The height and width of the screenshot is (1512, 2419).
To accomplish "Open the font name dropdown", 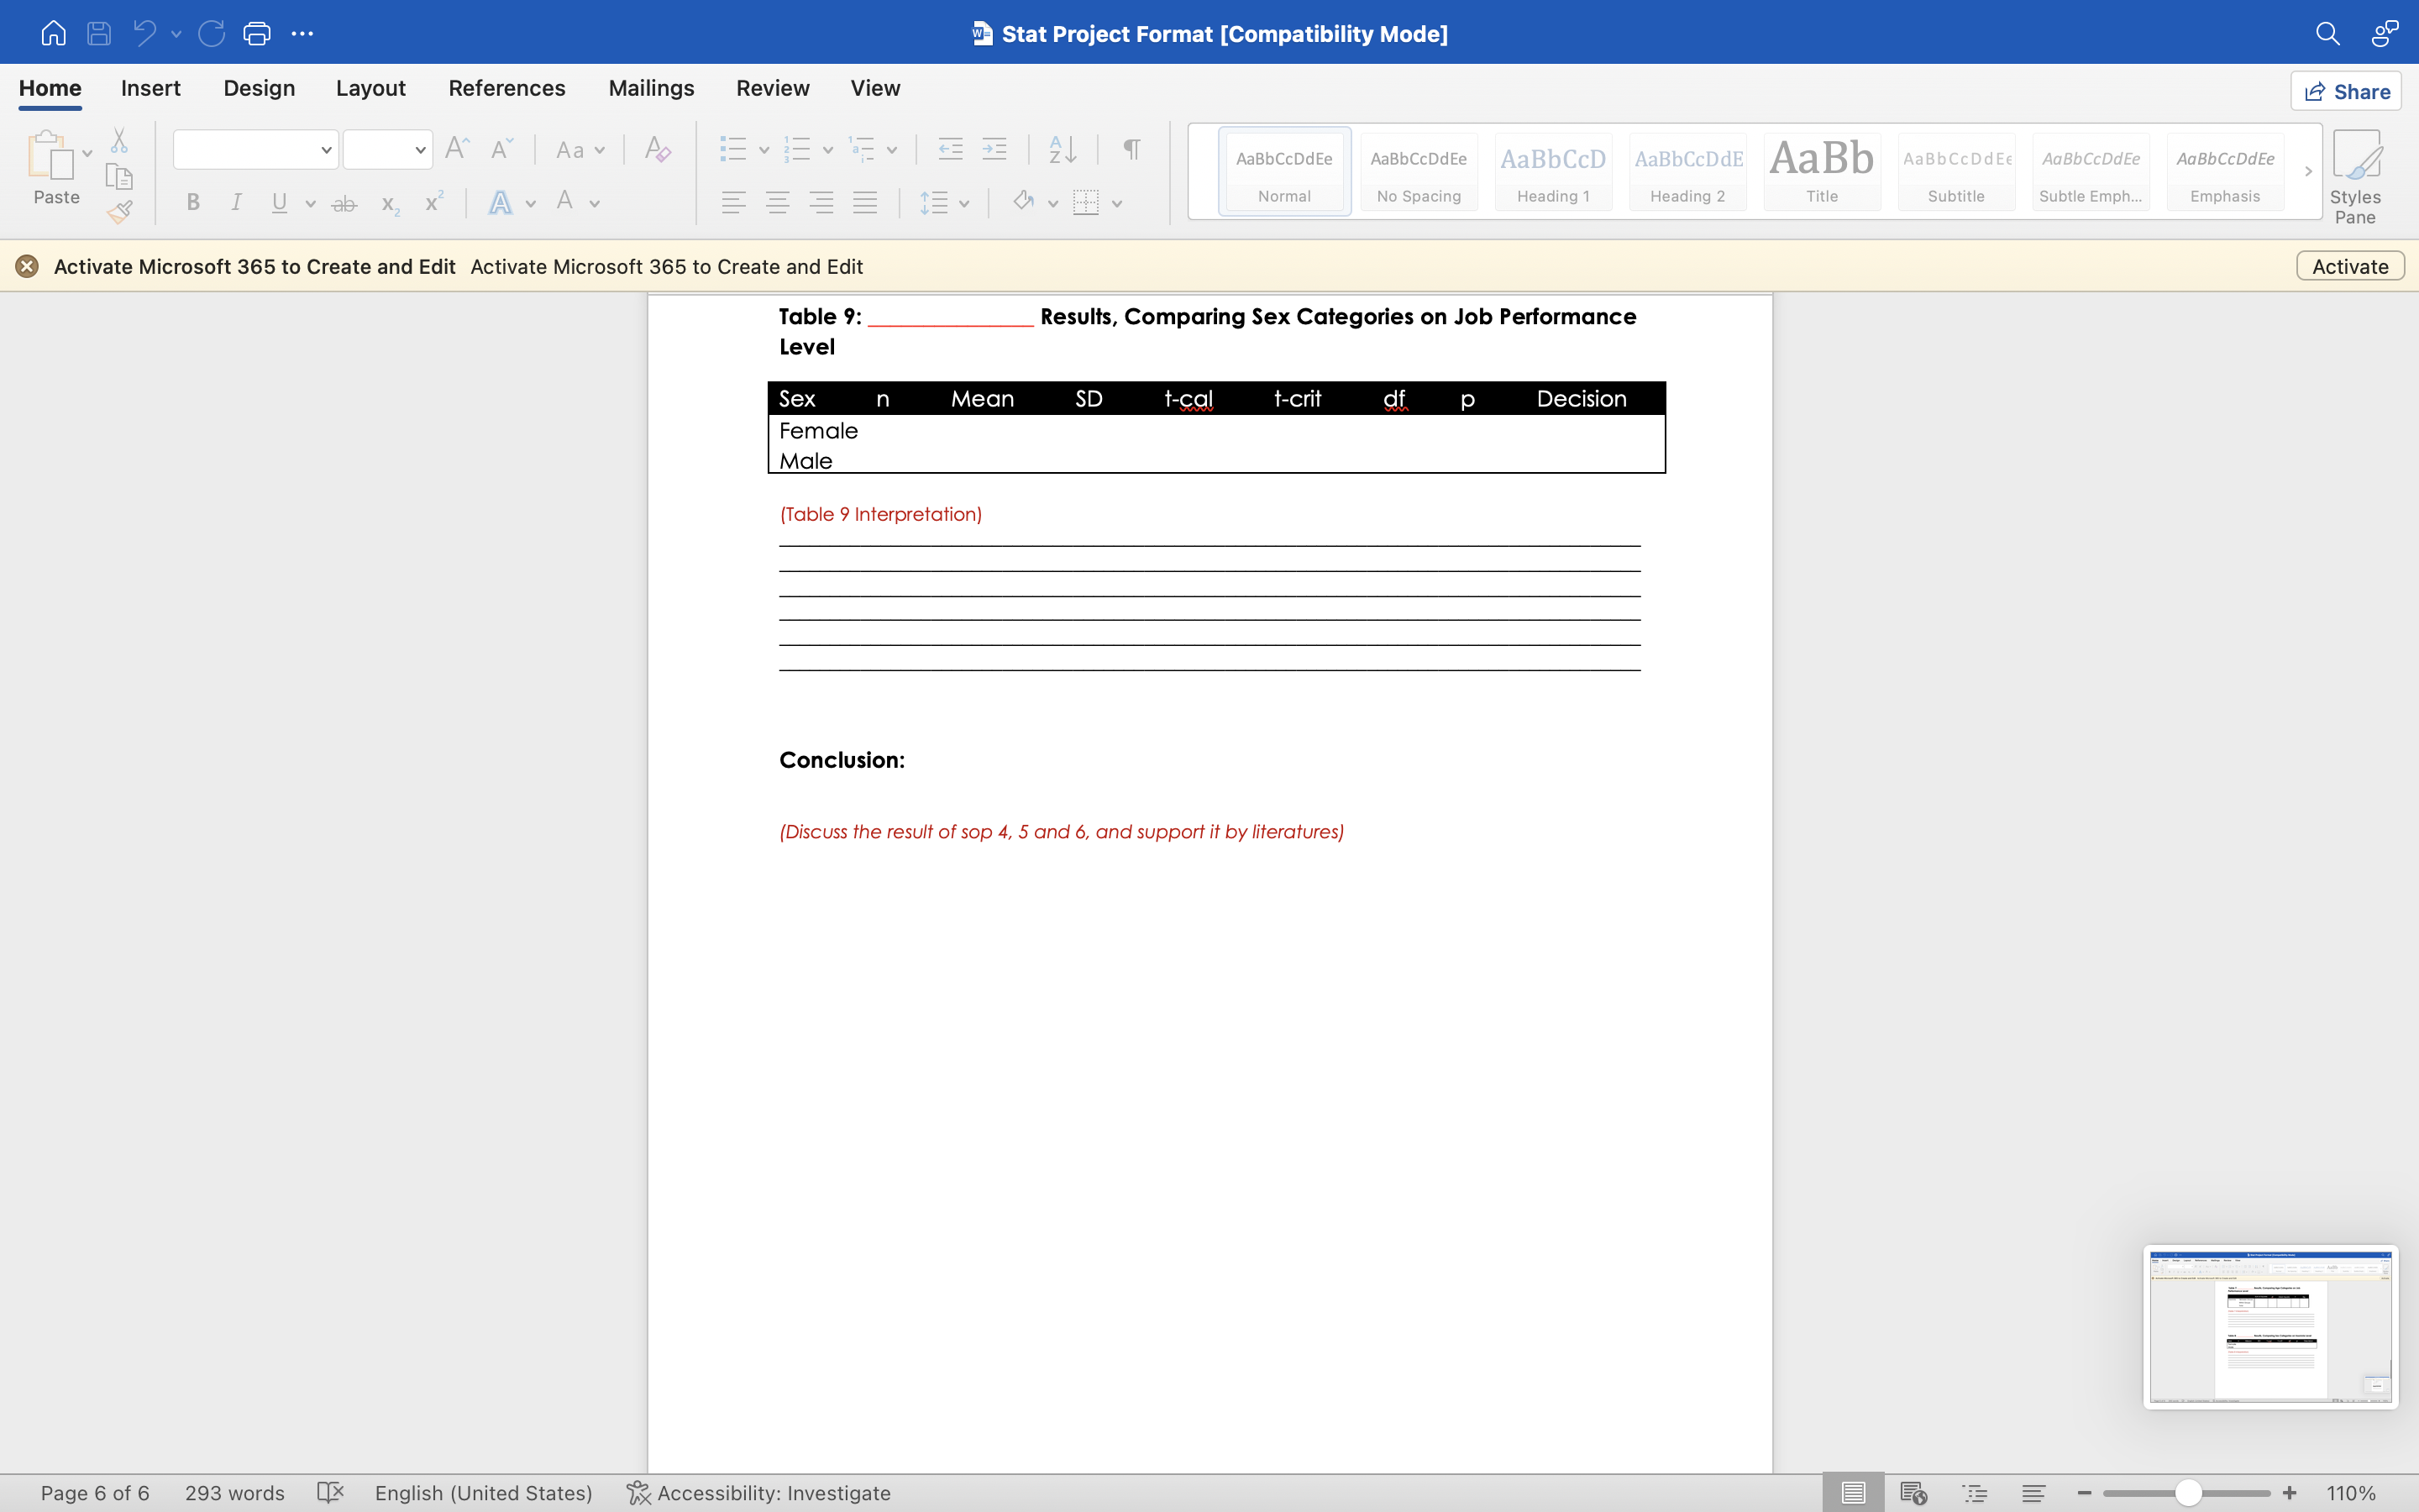I will point(326,150).
